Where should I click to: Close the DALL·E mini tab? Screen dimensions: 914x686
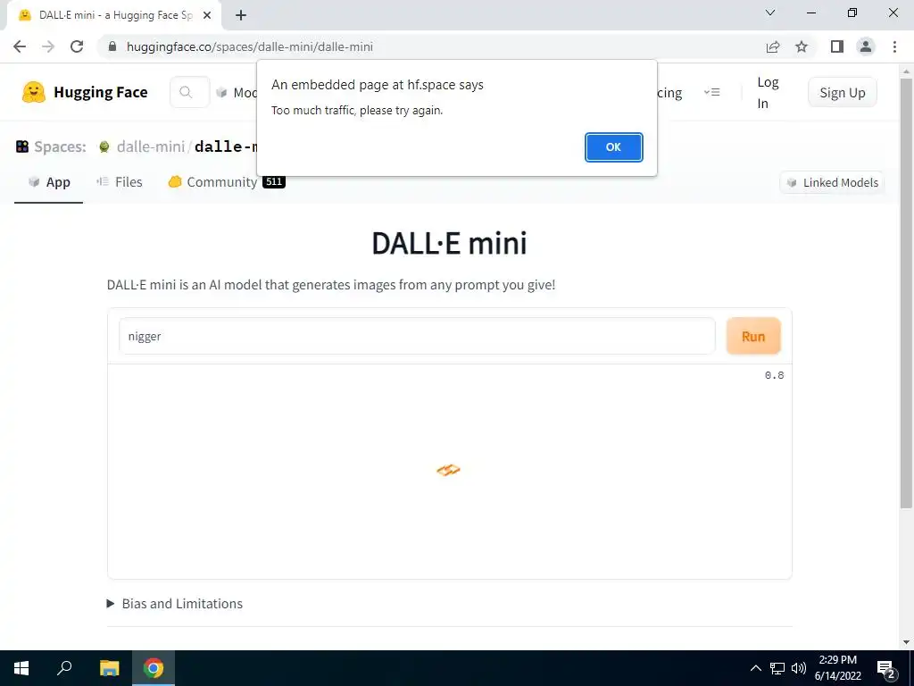[x=207, y=15]
